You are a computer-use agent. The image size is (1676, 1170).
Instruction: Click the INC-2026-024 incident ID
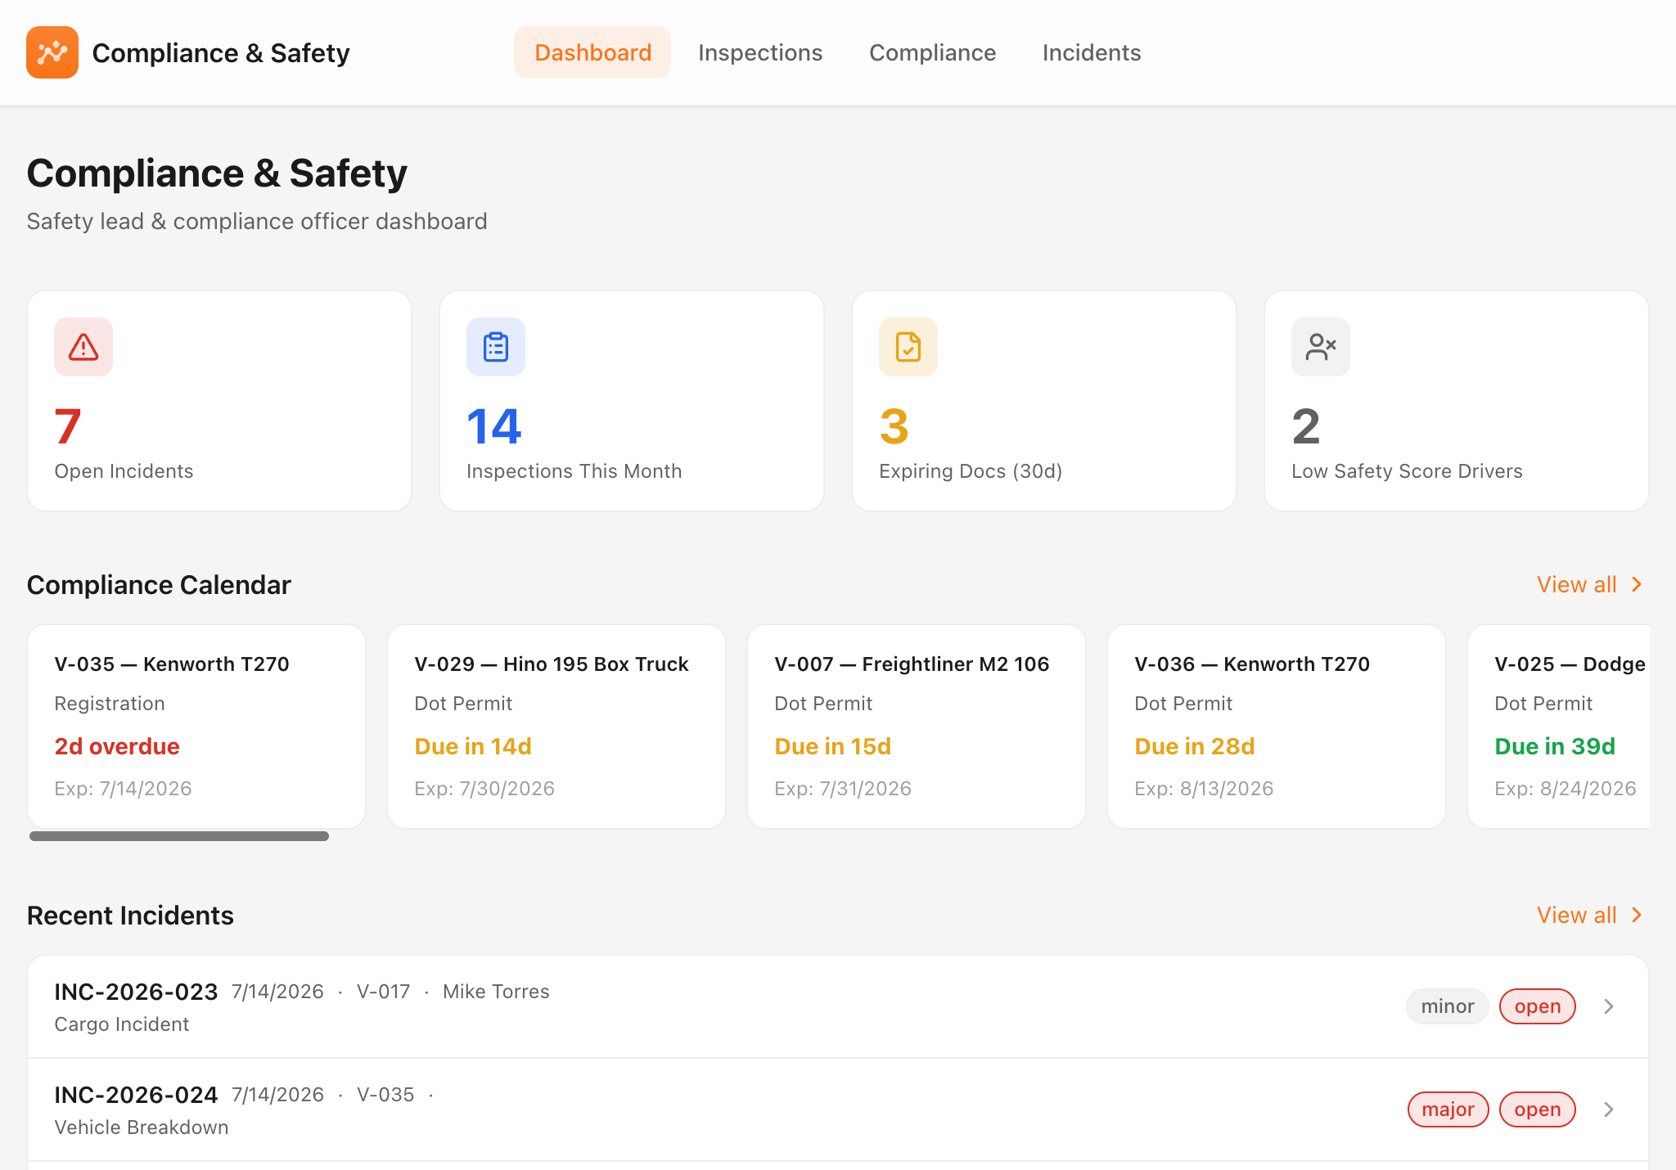pyautogui.click(x=136, y=1095)
